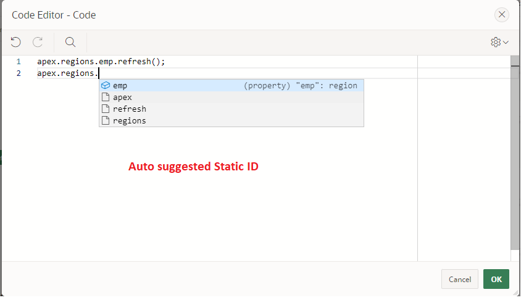Image resolution: width=521 pixels, height=300 pixels.
Task: Place cursor after "apex.regions." on line 2
Action: coord(99,73)
